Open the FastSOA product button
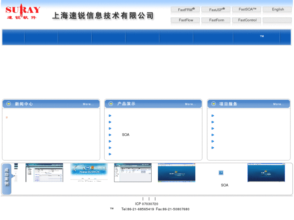This screenshot has width=294, height=220. [246, 9]
